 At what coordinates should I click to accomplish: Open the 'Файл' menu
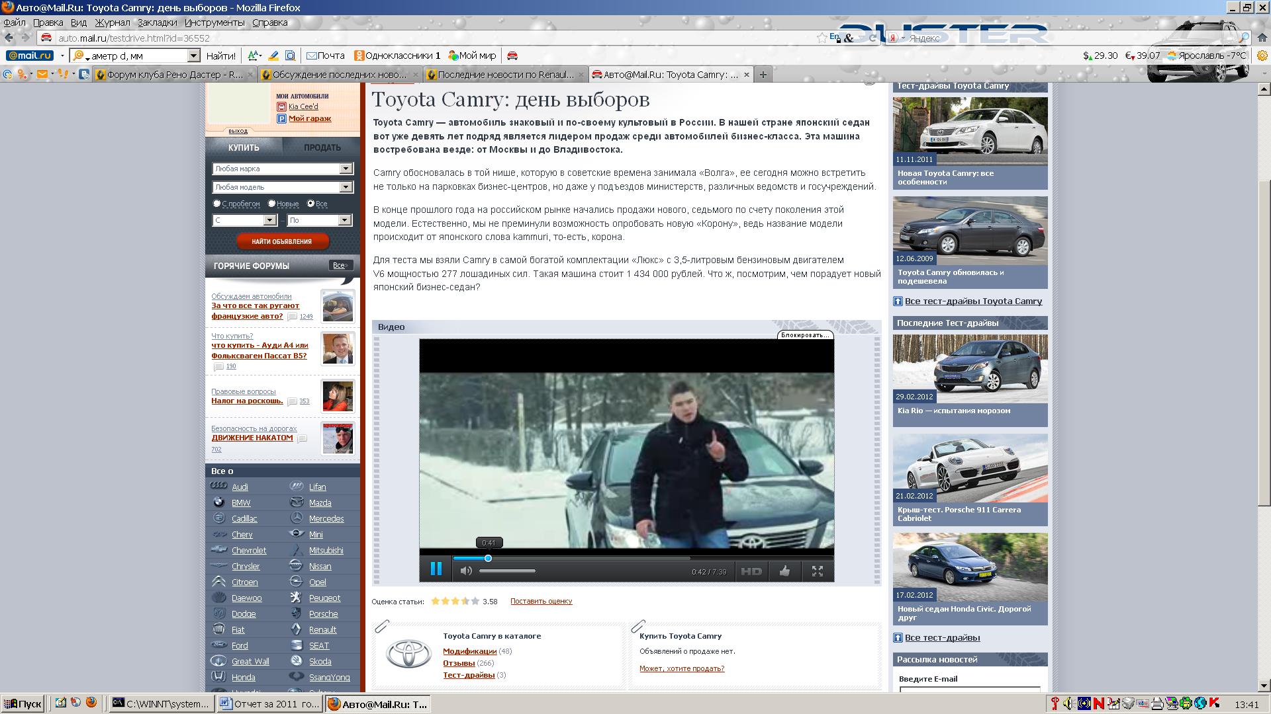[15, 22]
